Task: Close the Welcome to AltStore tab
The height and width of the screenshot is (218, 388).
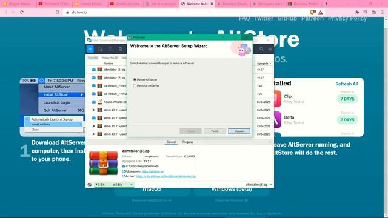Action: [212, 4]
